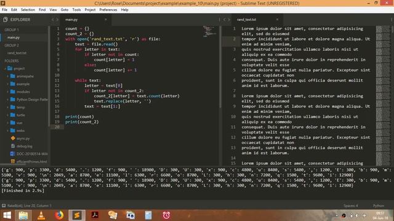The image size is (394, 221).
Task: Click the temp folder icon
Action: 13,107
